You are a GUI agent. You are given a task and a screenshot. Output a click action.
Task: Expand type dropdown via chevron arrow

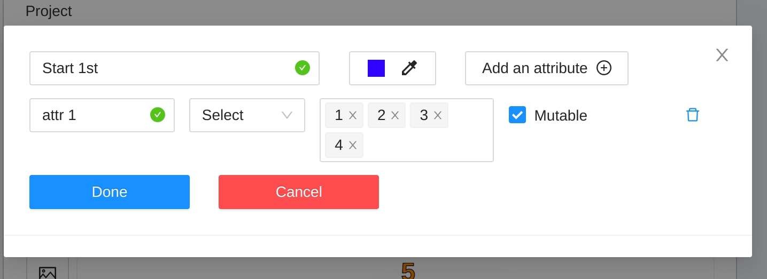tap(287, 115)
